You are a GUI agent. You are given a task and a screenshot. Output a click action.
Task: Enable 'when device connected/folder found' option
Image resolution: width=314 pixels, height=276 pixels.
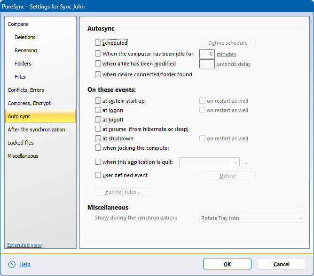(98, 74)
